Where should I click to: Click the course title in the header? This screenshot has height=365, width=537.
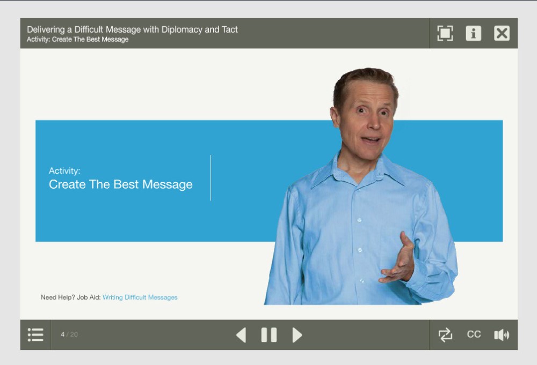[x=132, y=29]
